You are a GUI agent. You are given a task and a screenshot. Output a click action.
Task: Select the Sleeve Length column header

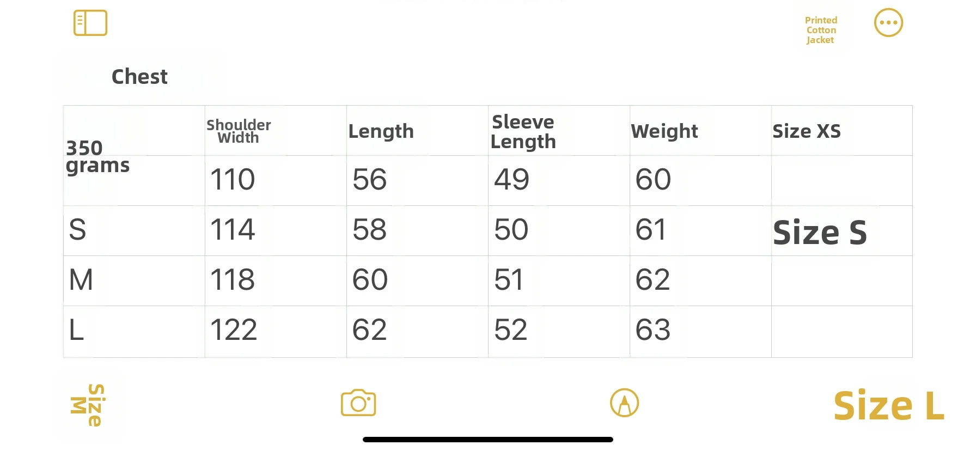523,131
